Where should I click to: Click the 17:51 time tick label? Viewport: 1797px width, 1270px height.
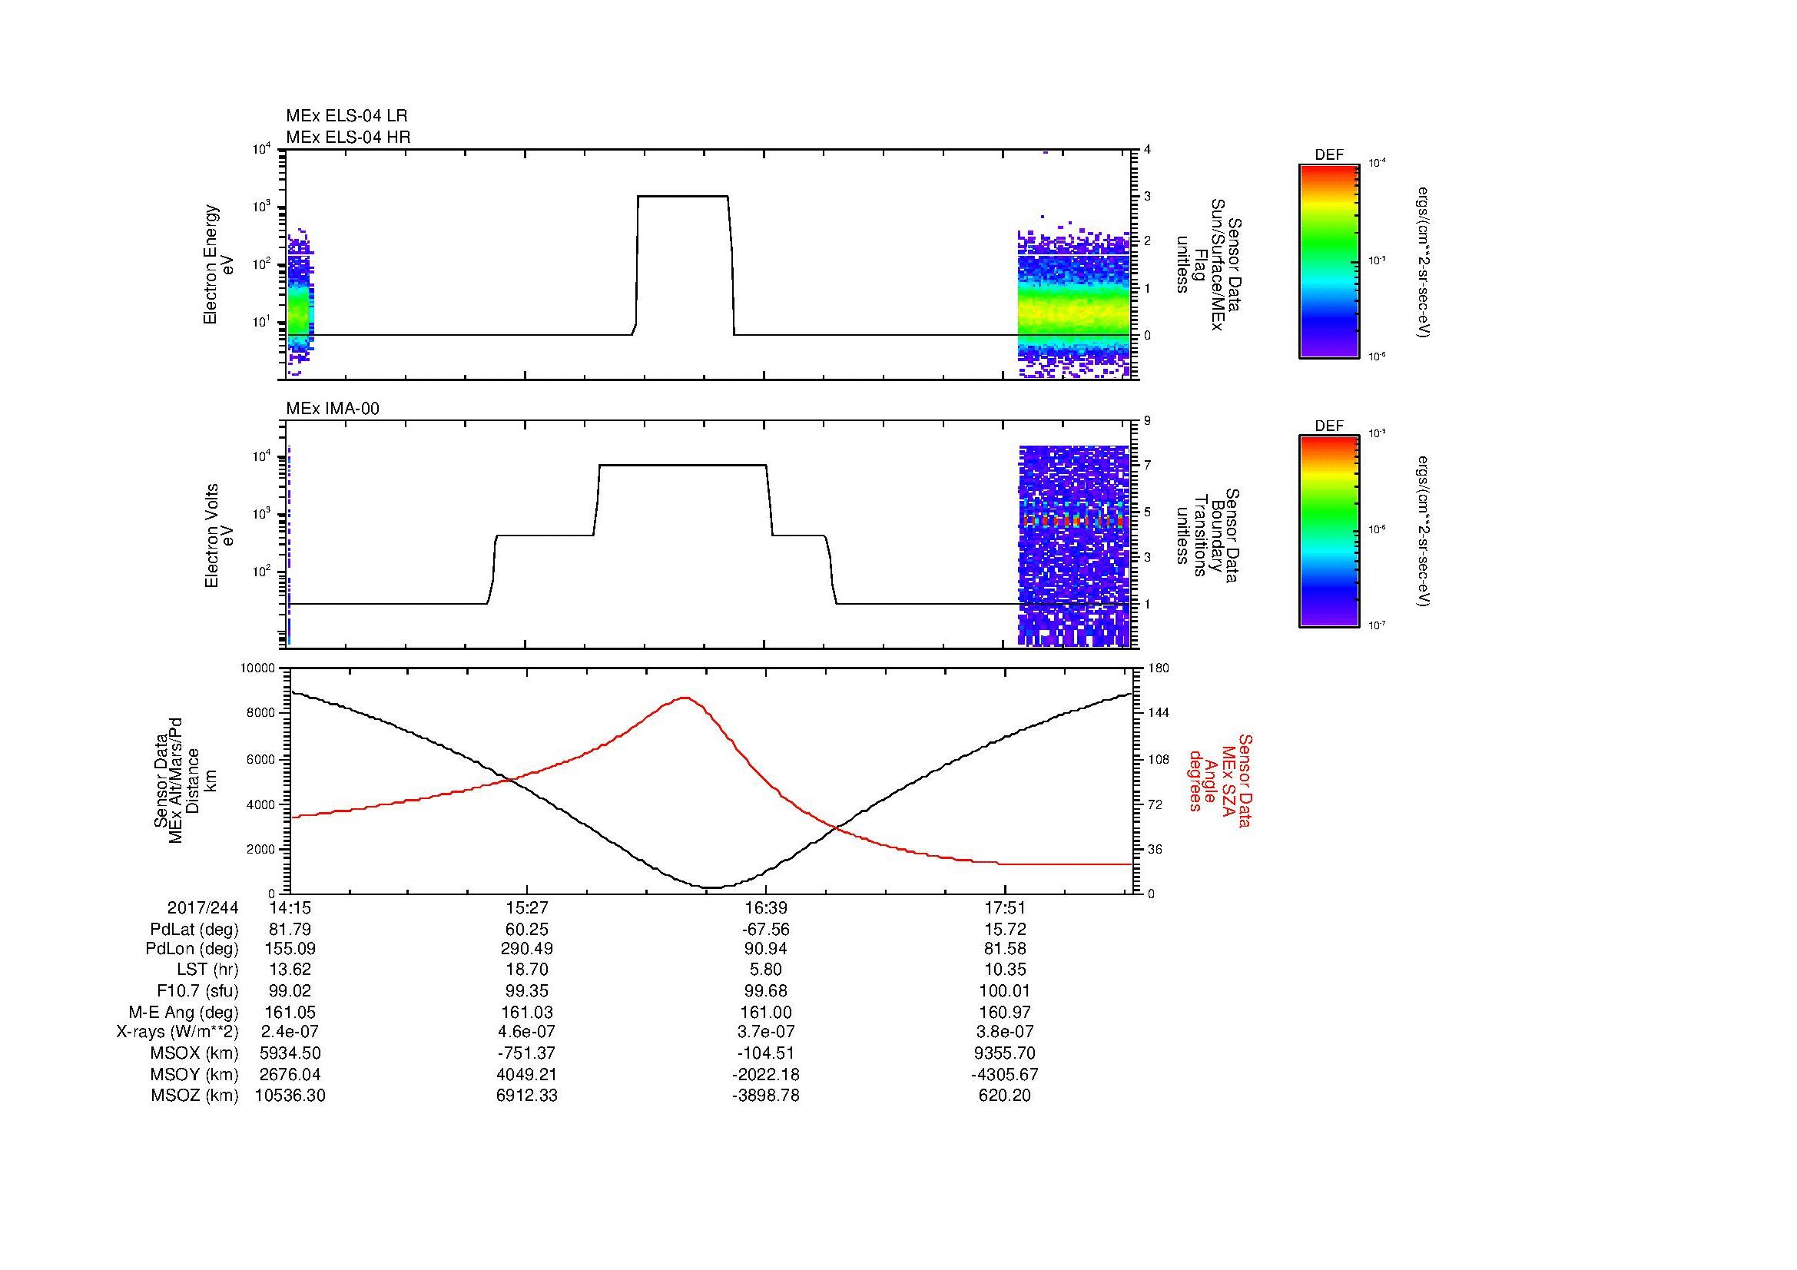(x=1005, y=907)
